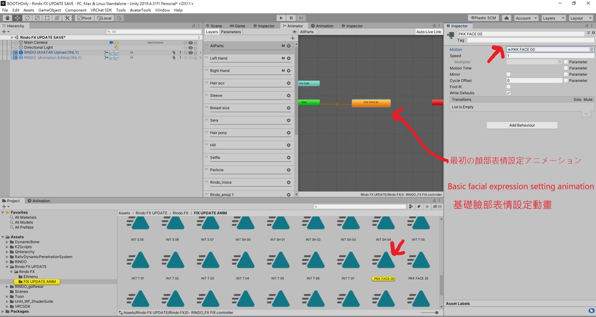Enable the Foot IK checkbox

pos(509,87)
